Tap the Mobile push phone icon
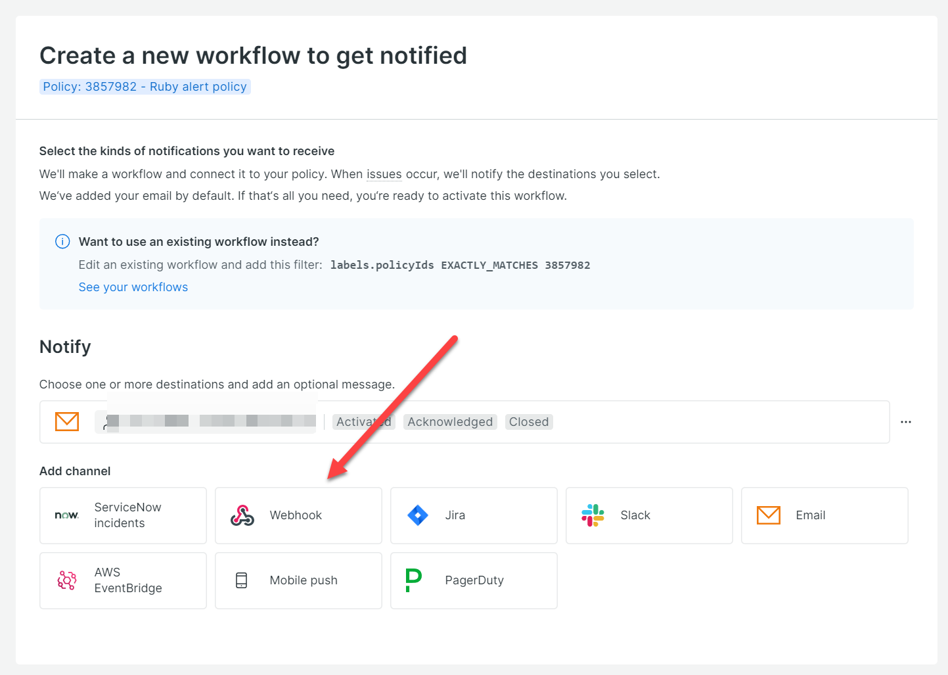The image size is (948, 675). tap(242, 580)
